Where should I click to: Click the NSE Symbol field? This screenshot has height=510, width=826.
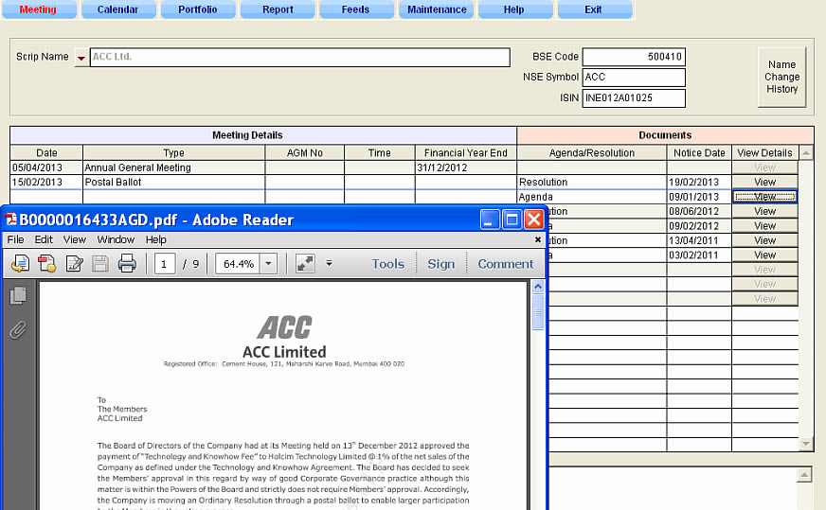pyautogui.click(x=634, y=78)
